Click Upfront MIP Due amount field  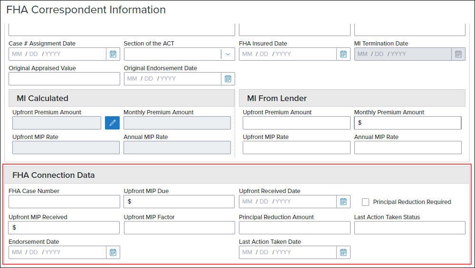tap(179, 202)
